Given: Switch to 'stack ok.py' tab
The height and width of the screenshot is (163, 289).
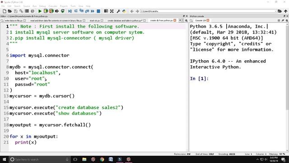Looking at the screenshot, I should pos(94,20).
